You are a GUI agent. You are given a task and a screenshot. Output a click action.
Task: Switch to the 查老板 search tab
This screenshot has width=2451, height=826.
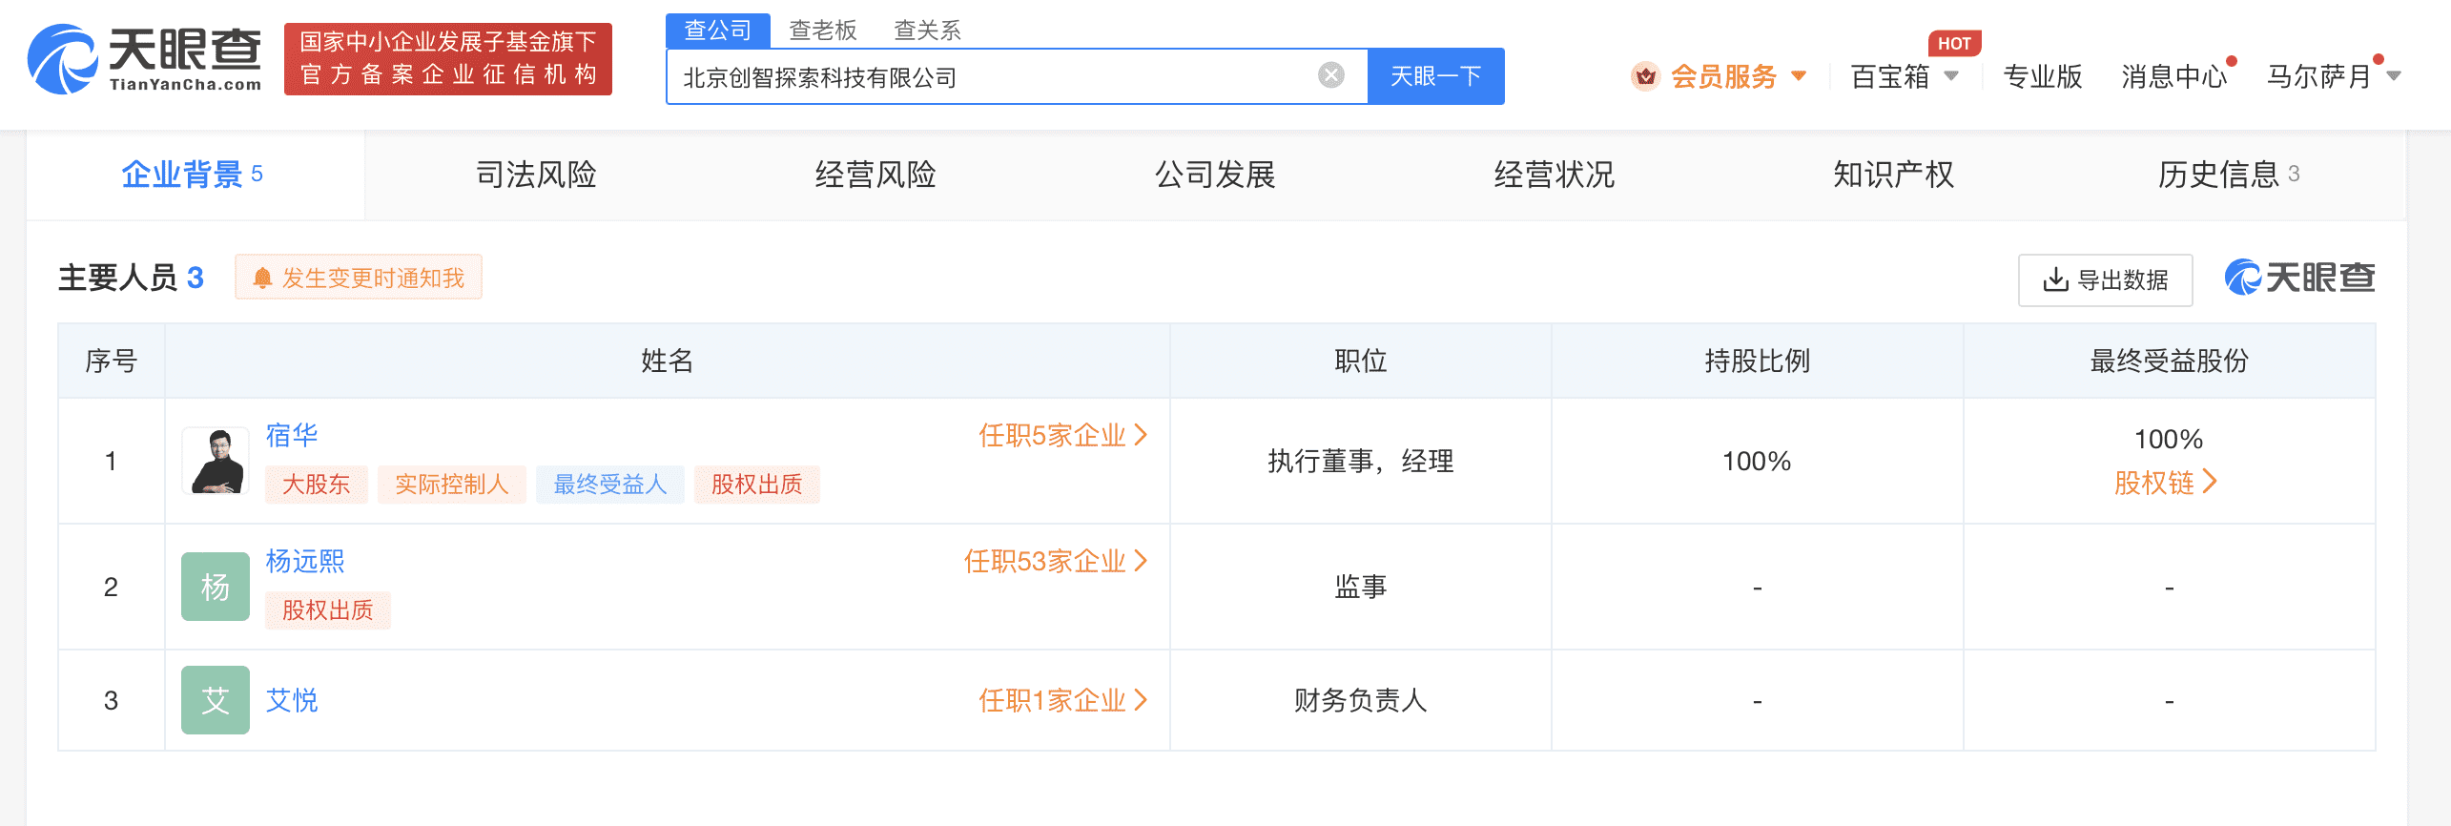823,31
